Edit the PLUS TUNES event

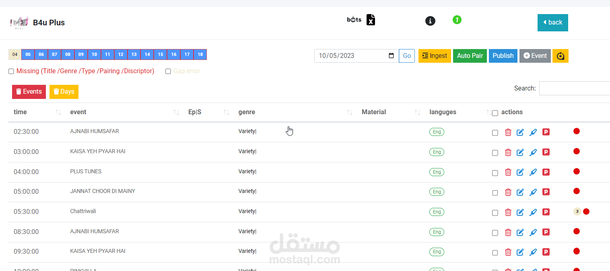coord(520,172)
